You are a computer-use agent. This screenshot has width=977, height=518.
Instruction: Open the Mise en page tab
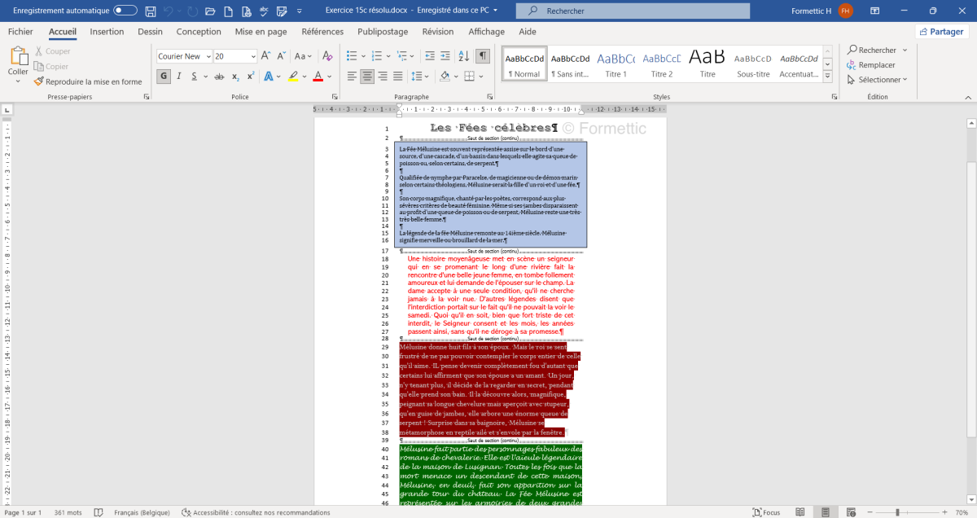point(261,32)
